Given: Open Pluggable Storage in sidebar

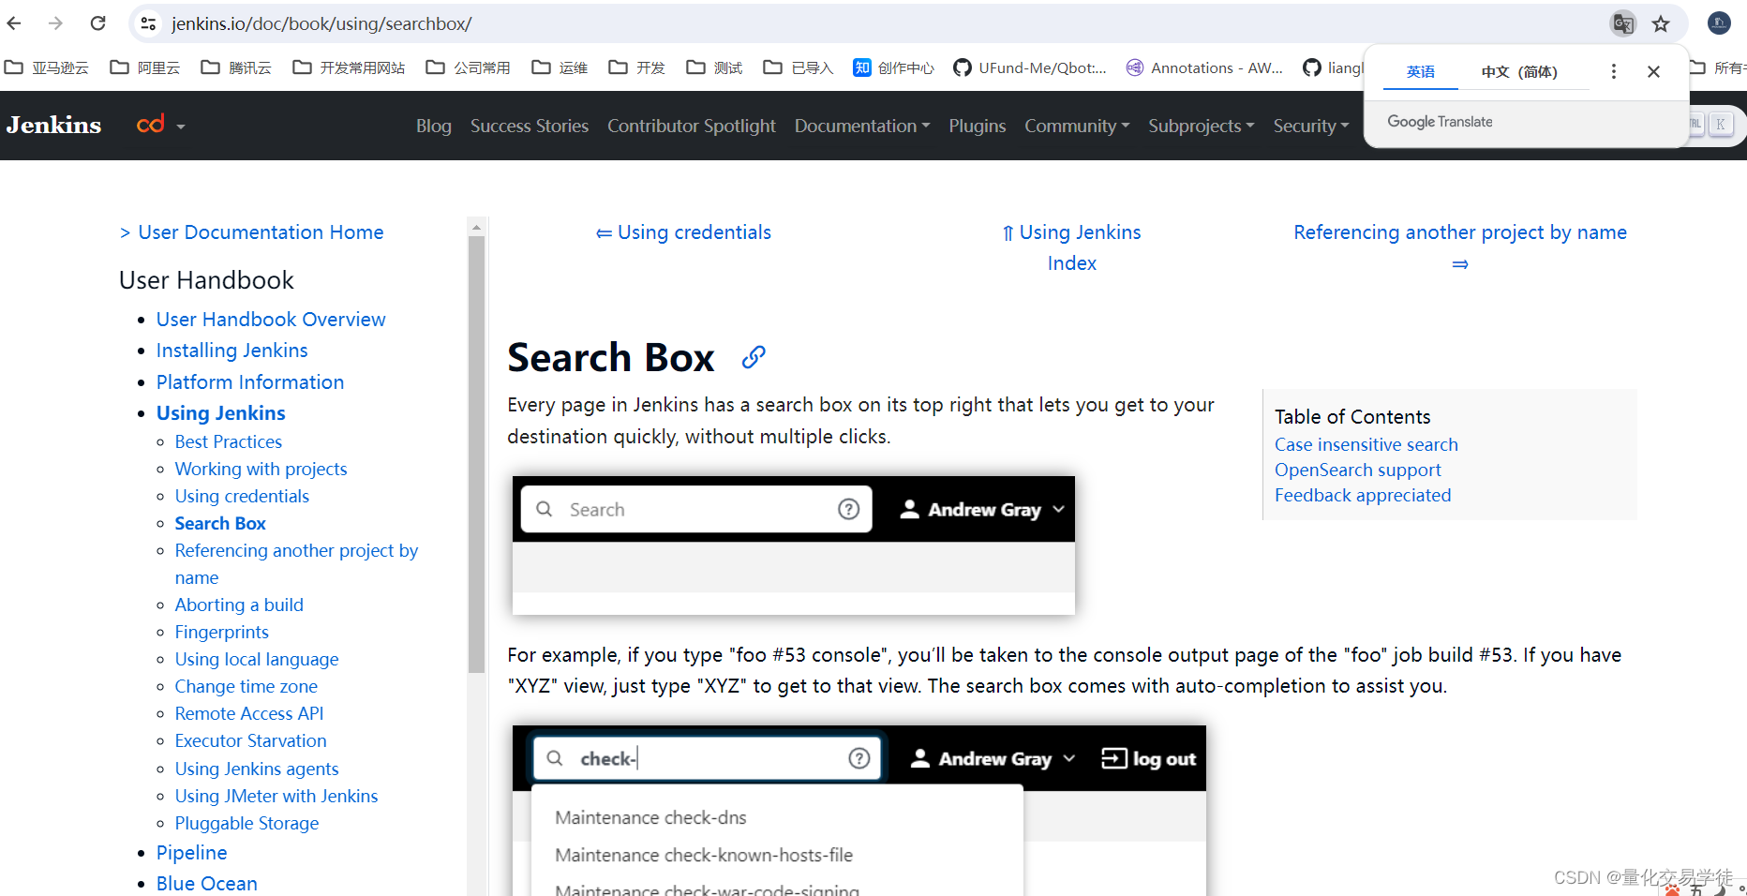Looking at the screenshot, I should 247,823.
